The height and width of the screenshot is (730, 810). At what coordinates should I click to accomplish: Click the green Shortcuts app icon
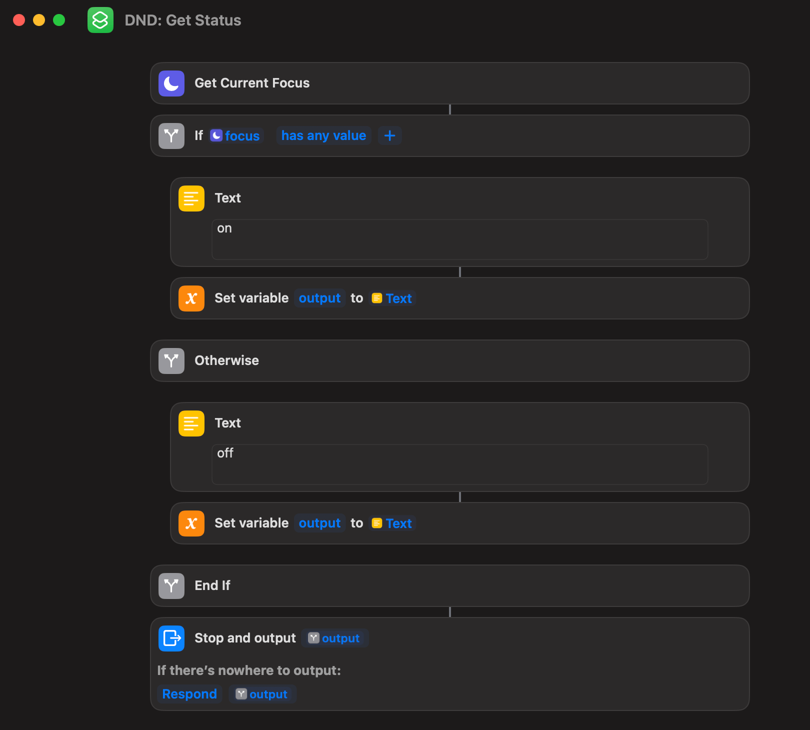click(100, 20)
